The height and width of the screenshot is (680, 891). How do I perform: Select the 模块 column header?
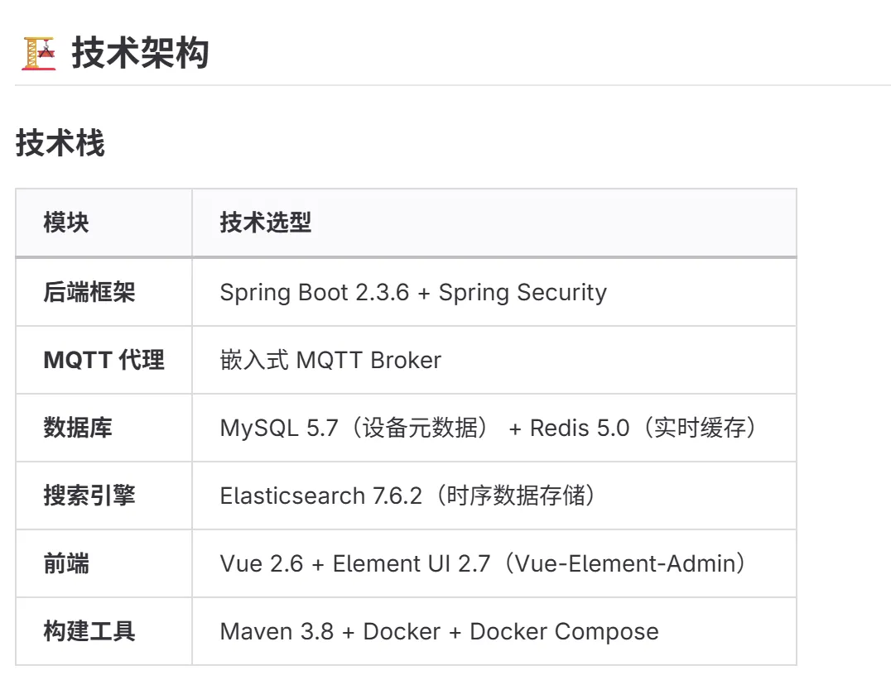(x=66, y=222)
